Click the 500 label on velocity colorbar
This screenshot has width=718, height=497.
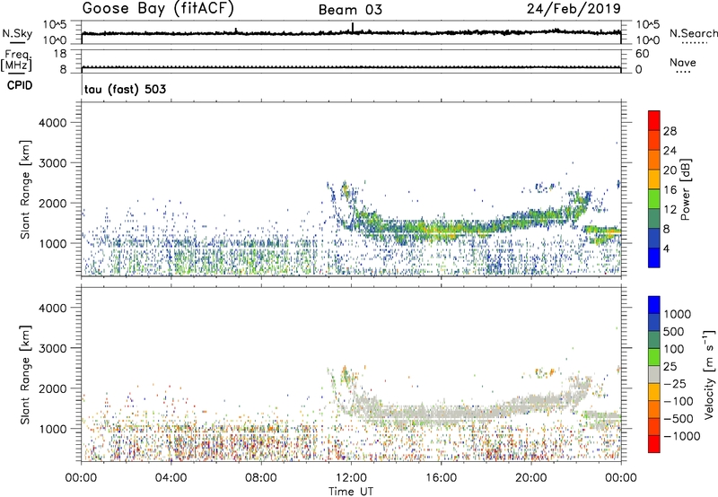coord(672,331)
